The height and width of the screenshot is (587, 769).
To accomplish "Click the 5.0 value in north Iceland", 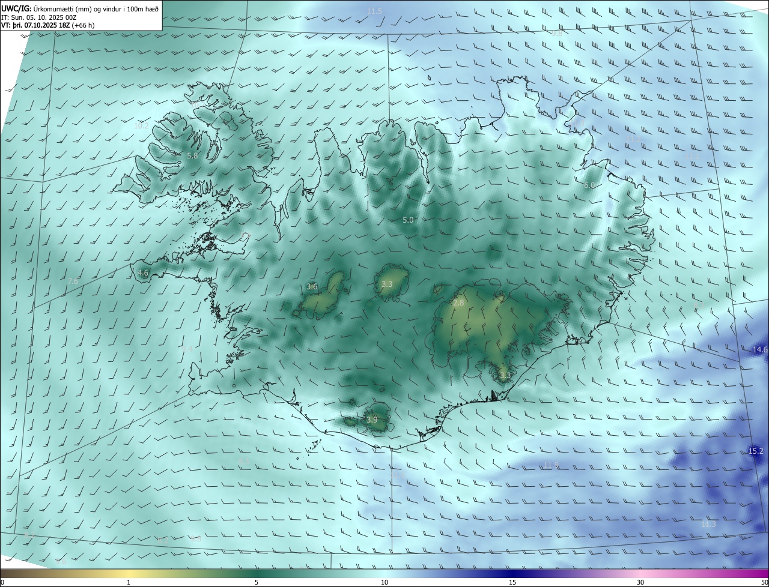I will click(408, 220).
